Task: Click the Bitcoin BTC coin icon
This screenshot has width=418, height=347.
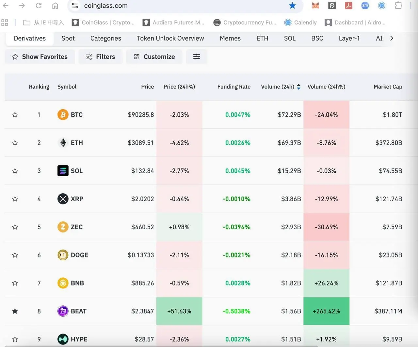Action: pyautogui.click(x=63, y=115)
